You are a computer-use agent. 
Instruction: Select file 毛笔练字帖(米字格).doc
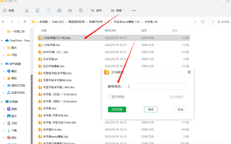(57, 73)
